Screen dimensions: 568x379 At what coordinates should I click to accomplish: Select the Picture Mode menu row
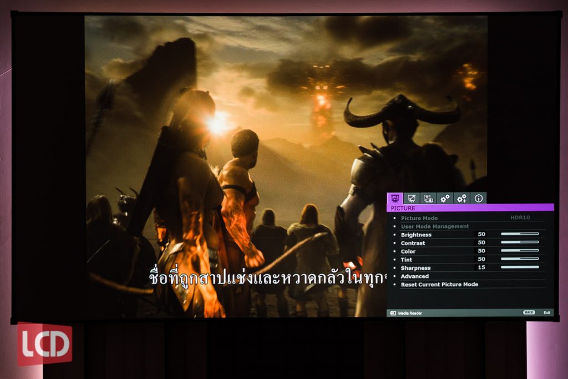click(469, 218)
